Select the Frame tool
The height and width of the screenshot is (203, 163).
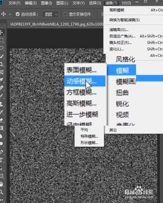point(2,72)
